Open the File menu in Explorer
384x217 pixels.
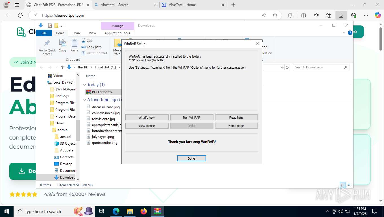(44, 33)
